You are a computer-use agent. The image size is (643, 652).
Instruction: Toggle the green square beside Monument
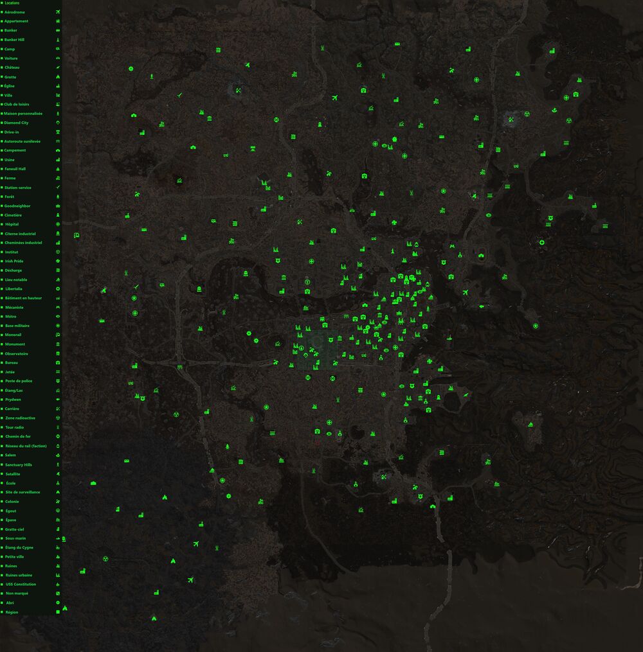click(2, 344)
